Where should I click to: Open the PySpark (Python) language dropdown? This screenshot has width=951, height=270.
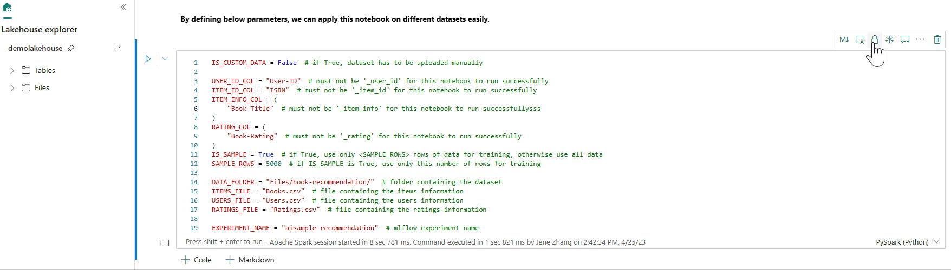[907, 242]
